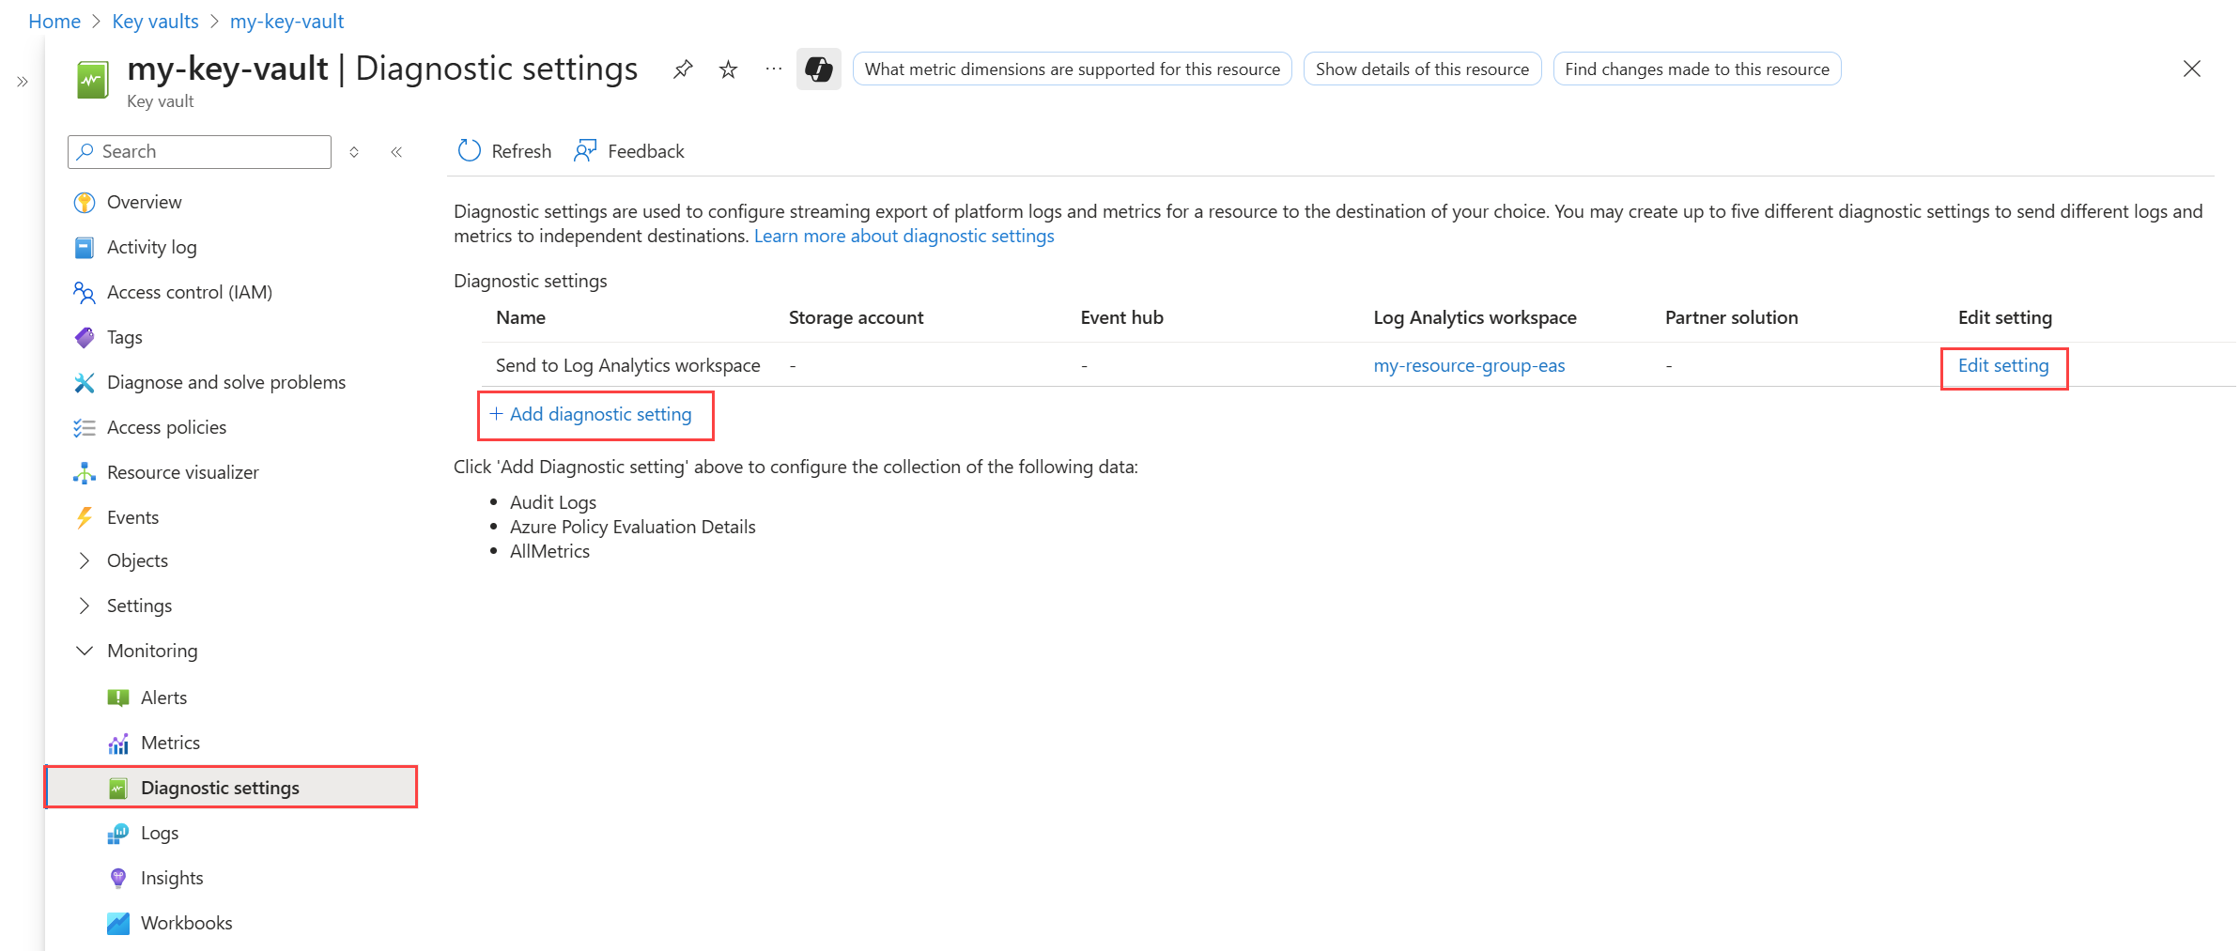Expand the Settings section
The image size is (2240, 951).
85,606
